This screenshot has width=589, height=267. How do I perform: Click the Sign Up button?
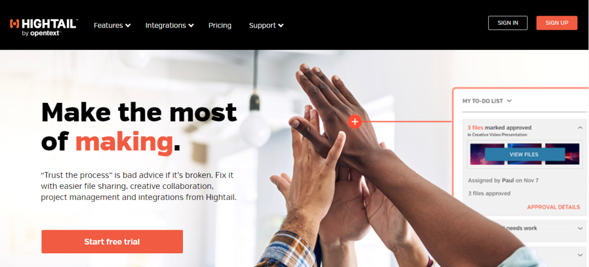[x=557, y=23]
